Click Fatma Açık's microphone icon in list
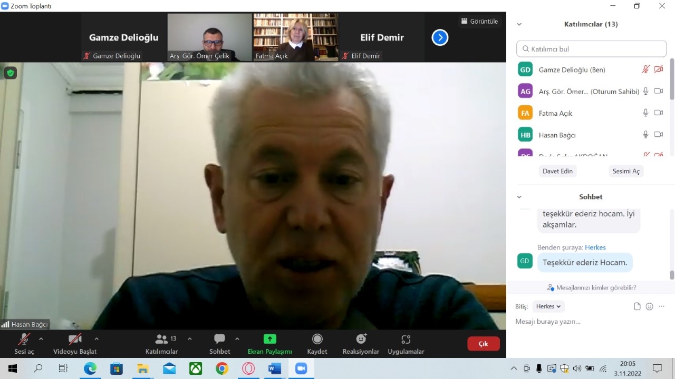Viewport: 675px width, 379px height. click(x=645, y=113)
